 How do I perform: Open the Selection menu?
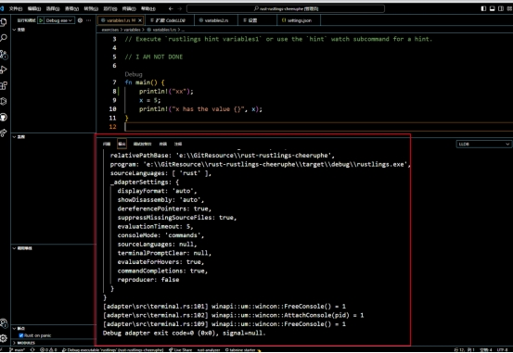[53, 8]
